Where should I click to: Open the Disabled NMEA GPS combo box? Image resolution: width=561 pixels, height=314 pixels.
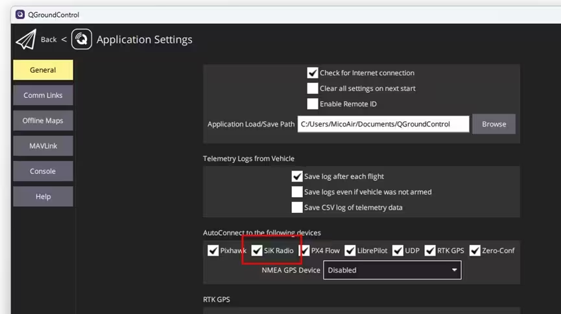392,270
